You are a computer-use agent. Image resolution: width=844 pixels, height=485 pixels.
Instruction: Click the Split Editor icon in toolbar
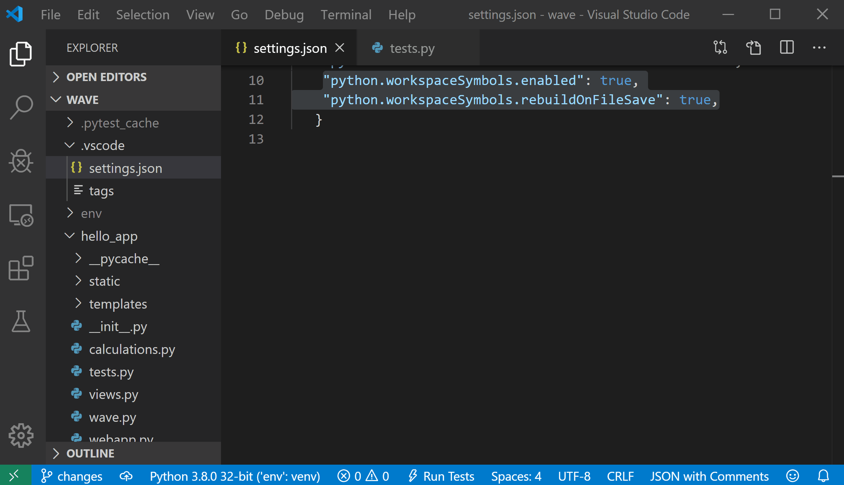(787, 48)
